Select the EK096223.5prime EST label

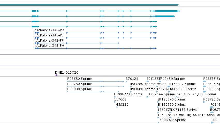point(128,94)
